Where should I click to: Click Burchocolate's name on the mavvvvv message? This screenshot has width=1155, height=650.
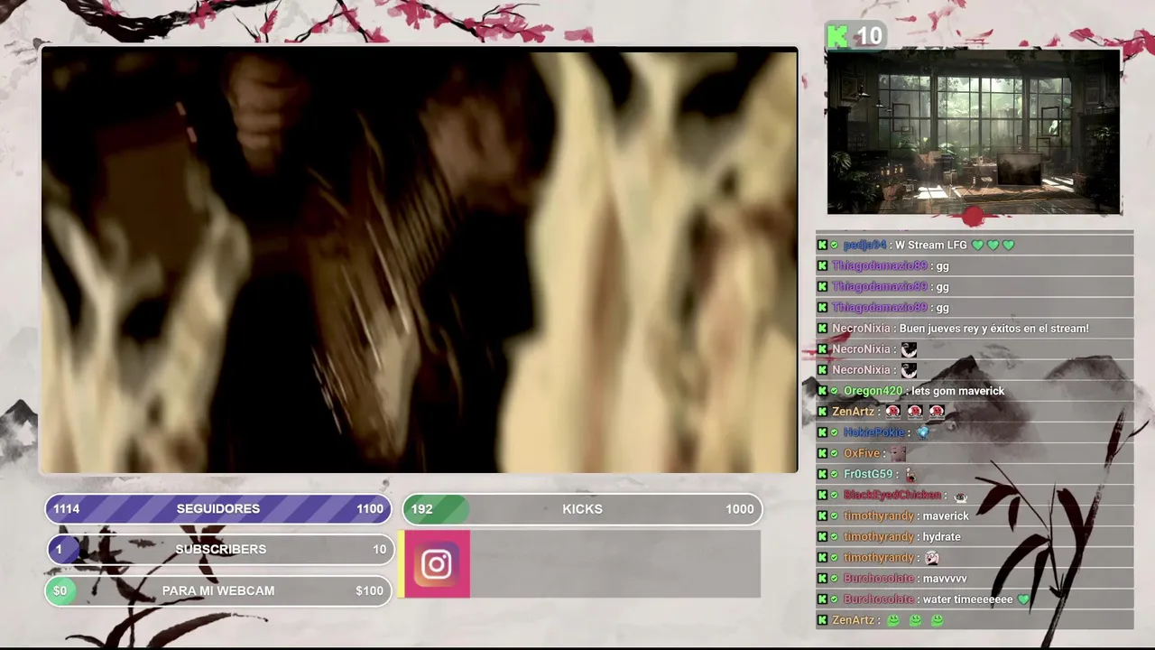click(878, 579)
